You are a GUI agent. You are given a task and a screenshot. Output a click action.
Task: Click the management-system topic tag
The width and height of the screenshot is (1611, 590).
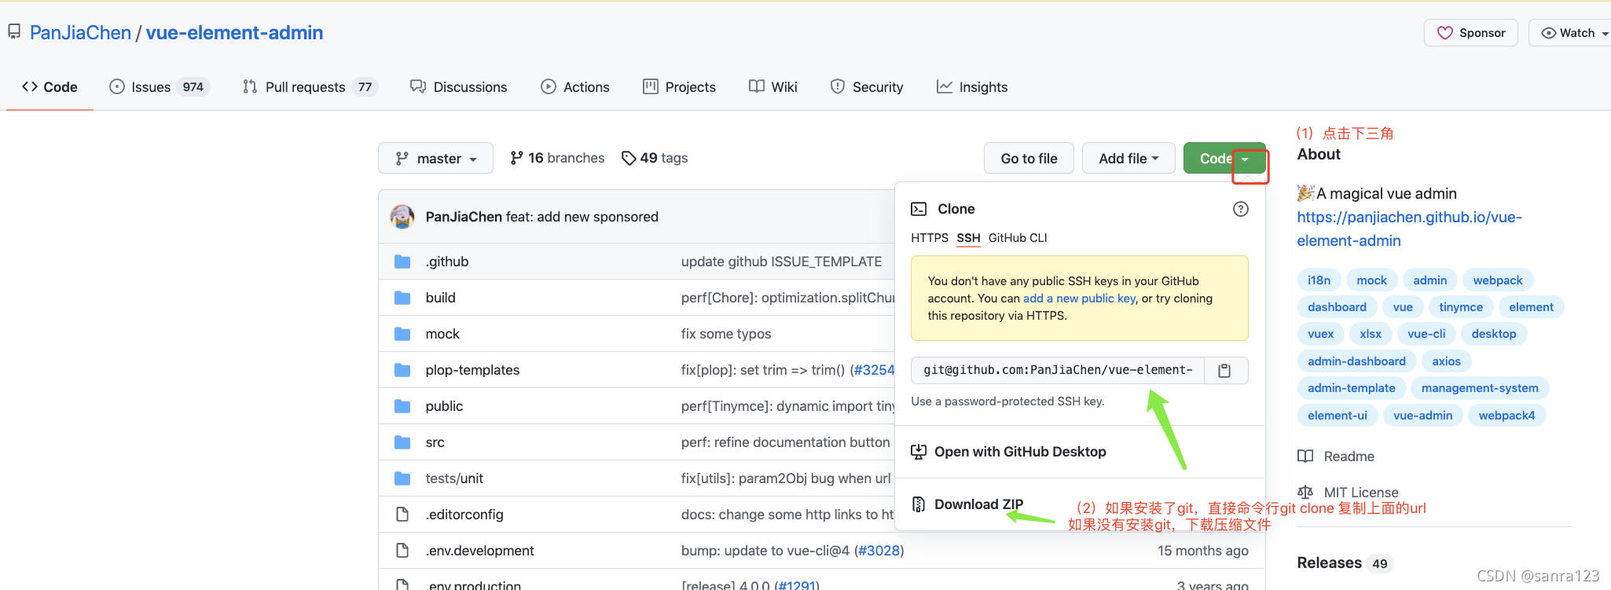(1480, 388)
